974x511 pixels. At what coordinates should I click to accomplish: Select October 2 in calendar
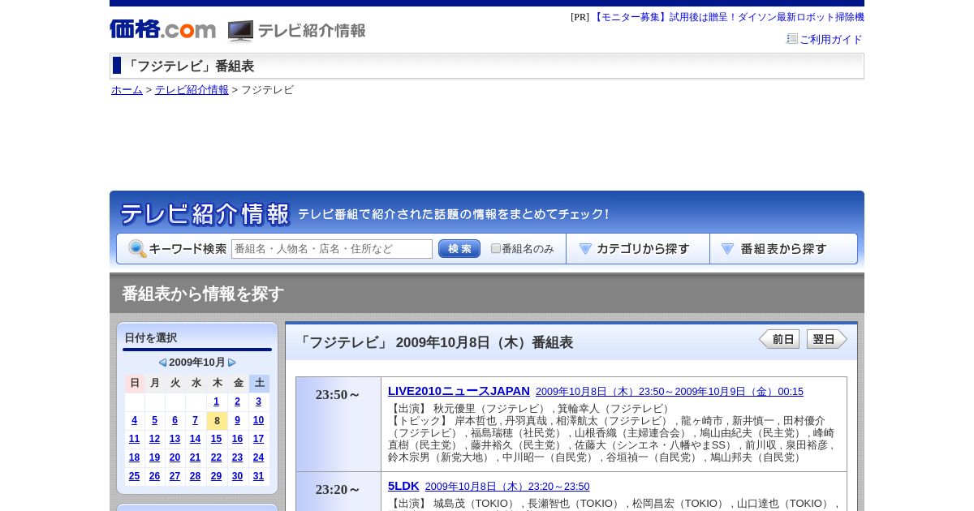(237, 401)
